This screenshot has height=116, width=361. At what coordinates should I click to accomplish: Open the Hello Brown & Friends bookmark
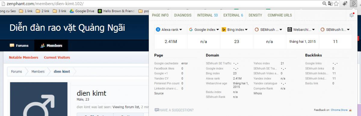point(116,11)
